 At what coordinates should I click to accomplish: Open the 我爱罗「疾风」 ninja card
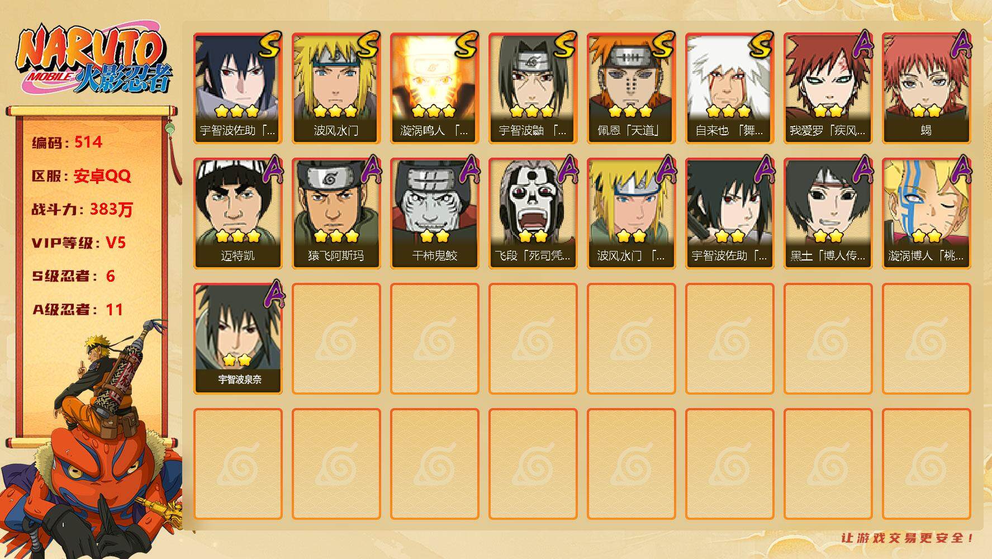click(828, 88)
